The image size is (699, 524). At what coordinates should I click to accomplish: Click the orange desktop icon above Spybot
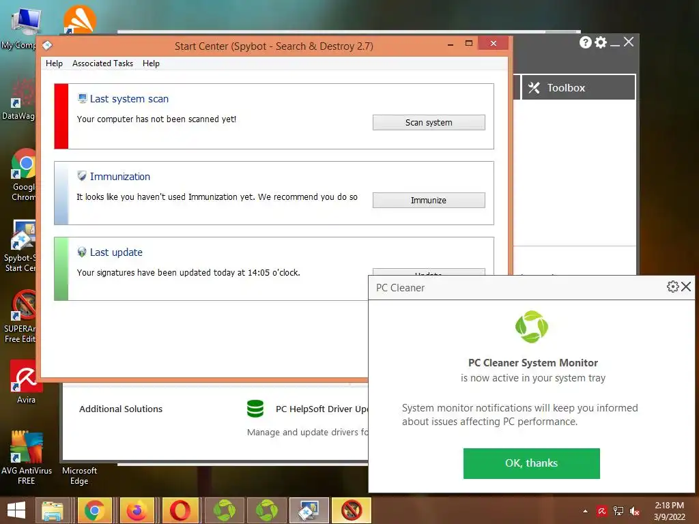point(79,20)
